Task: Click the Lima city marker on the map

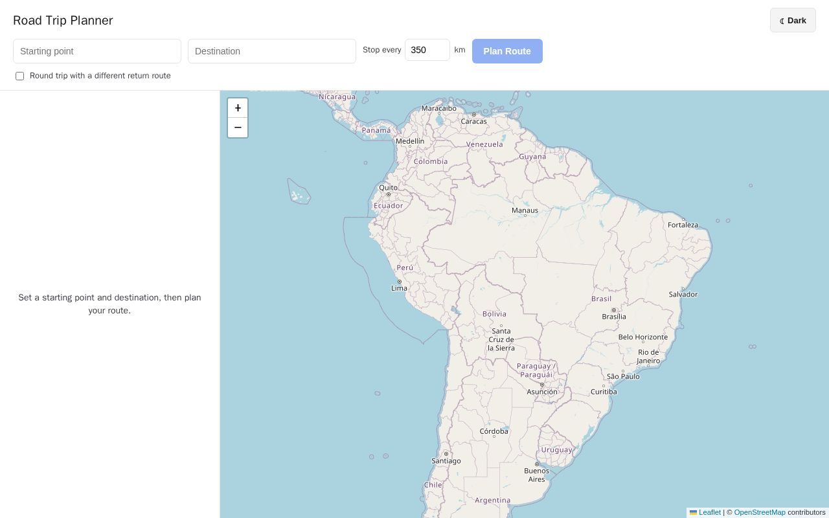Action: 400,282
